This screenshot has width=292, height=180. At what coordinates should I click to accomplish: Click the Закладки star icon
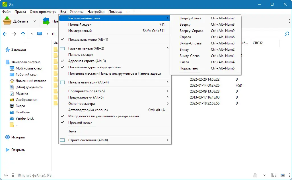(7, 50)
